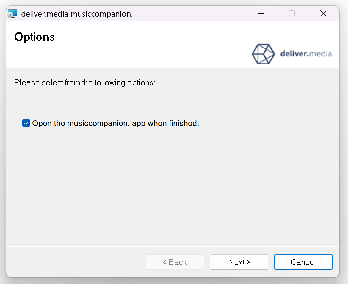Viewport: 348px width, 284px height.
Task: Click the installer icon in title bar
Action: click(12, 14)
